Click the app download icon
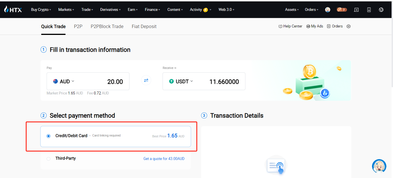 [x=369, y=10]
